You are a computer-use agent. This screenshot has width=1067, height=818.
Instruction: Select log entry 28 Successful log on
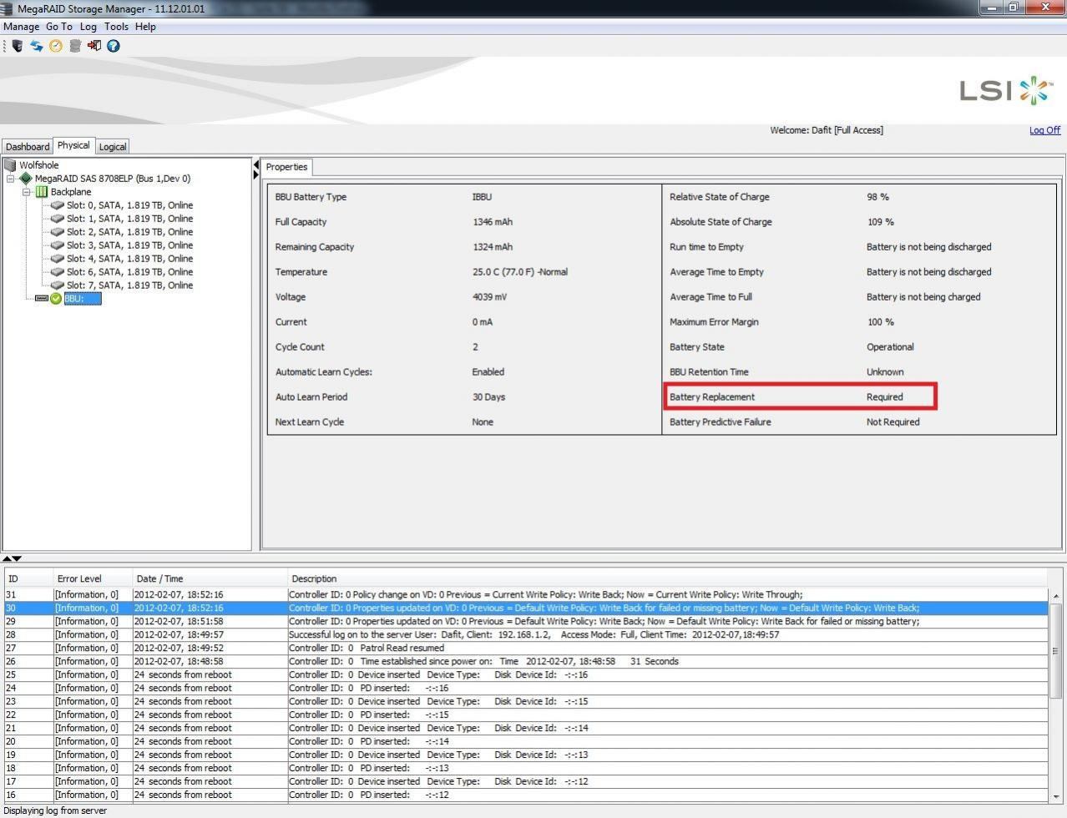point(526,635)
